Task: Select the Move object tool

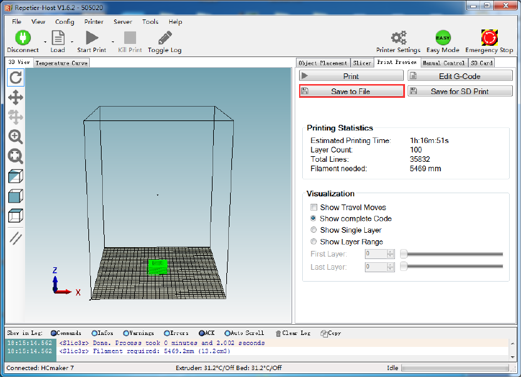Action: point(16,117)
